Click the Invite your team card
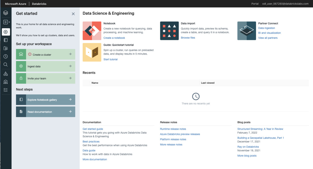 45,78
